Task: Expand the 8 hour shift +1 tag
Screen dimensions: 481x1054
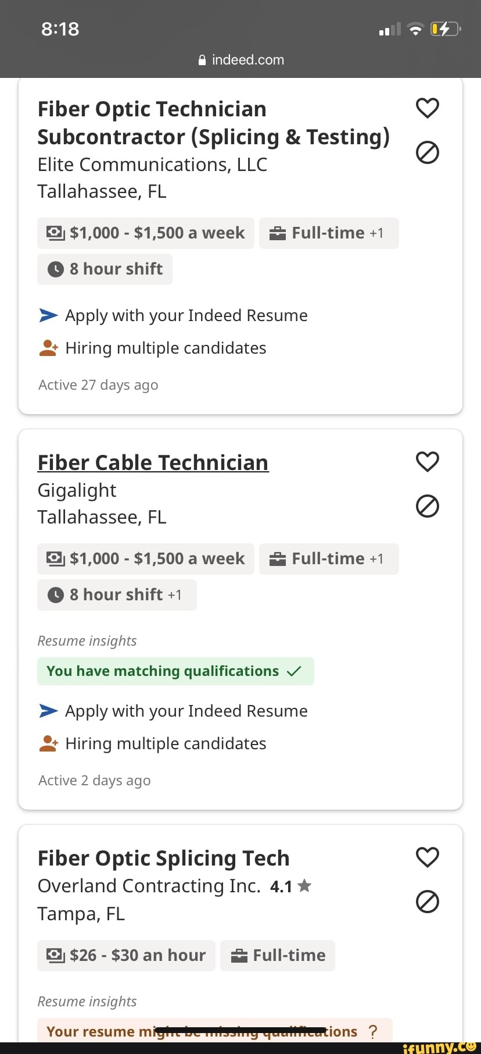Action: pos(117,595)
